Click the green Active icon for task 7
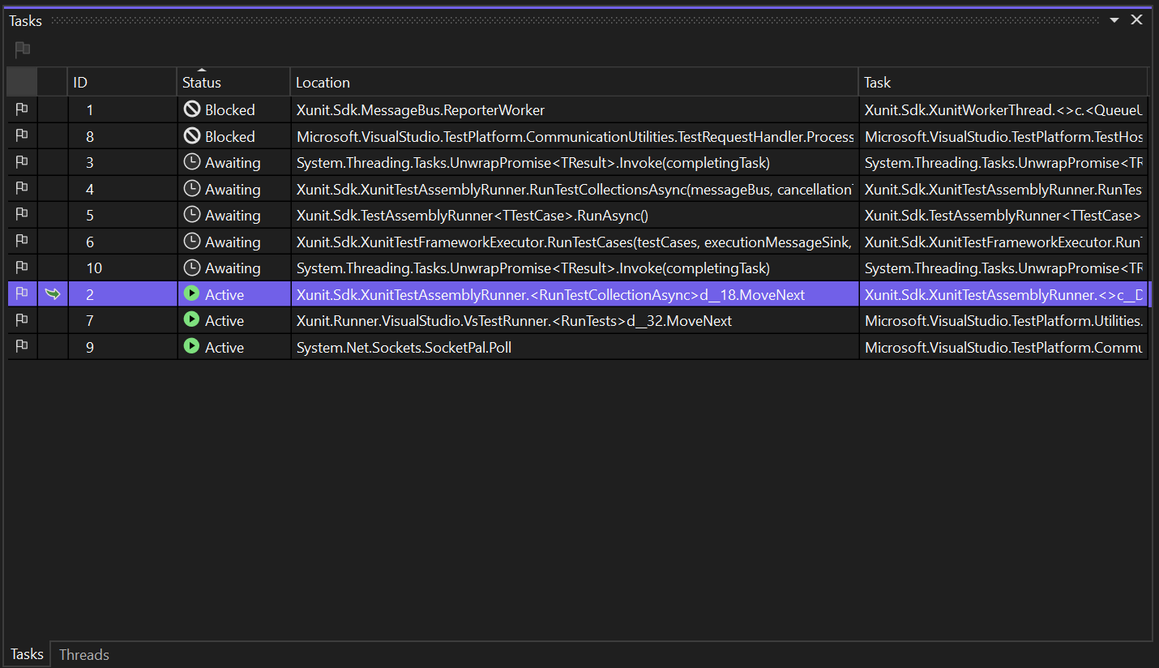 point(192,321)
